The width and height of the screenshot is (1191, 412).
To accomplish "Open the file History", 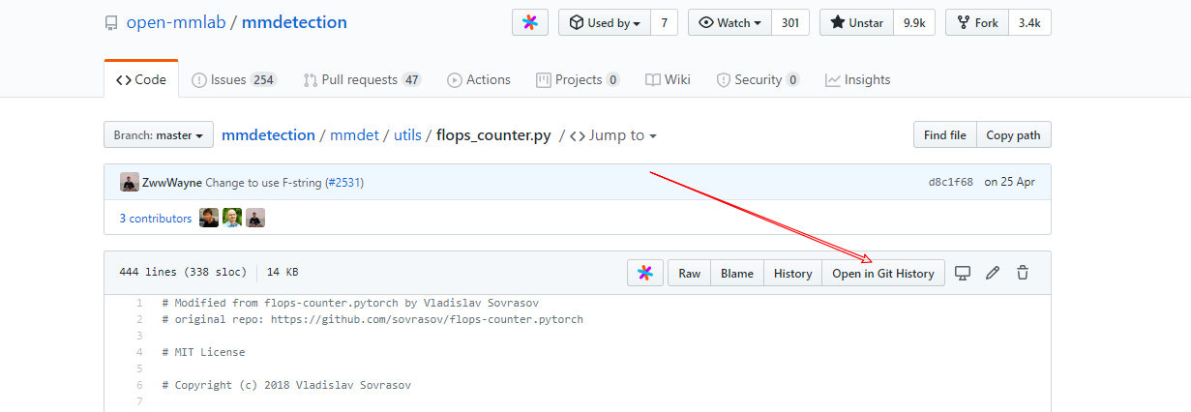I will 793,273.
